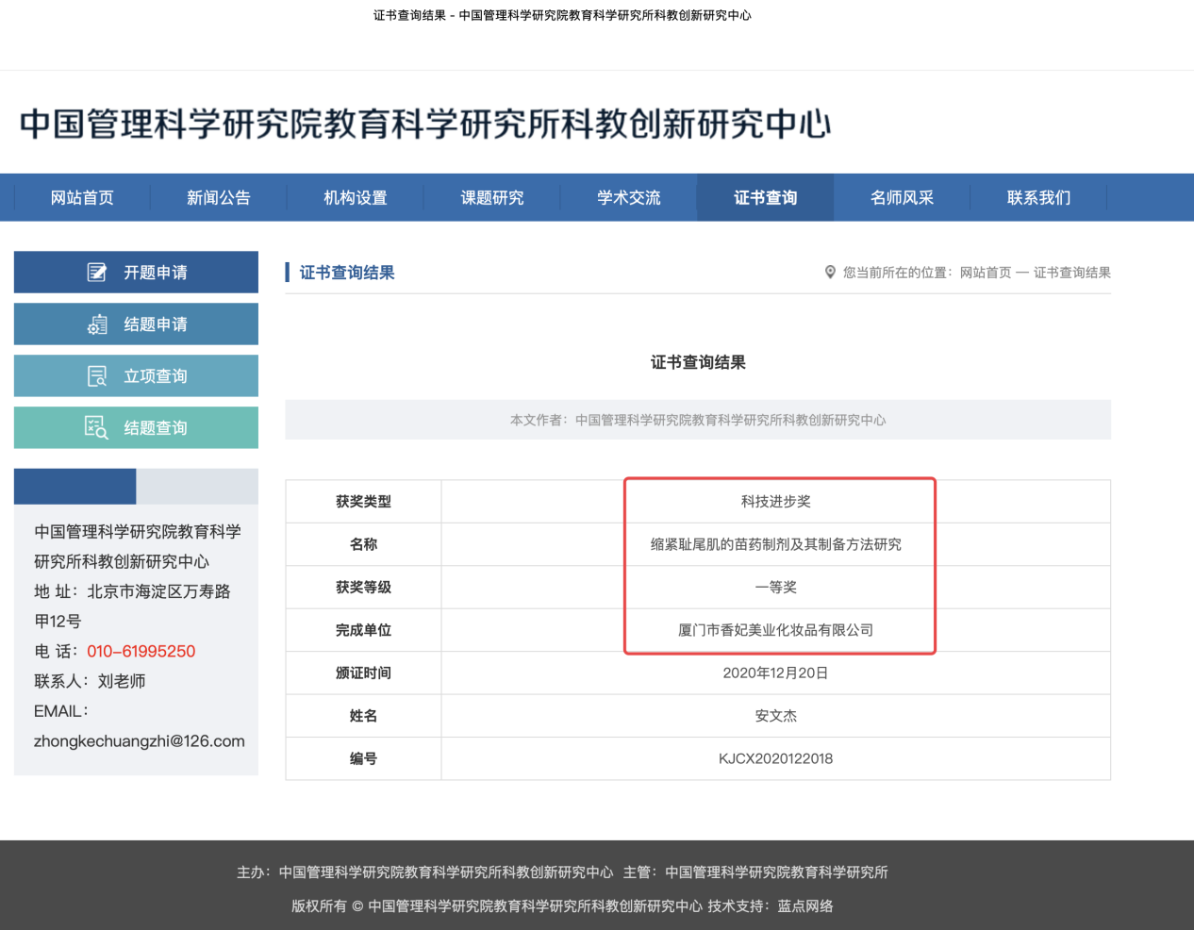This screenshot has width=1194, height=930.
Task: Open the 名师风采 nav tab
Action: (903, 198)
